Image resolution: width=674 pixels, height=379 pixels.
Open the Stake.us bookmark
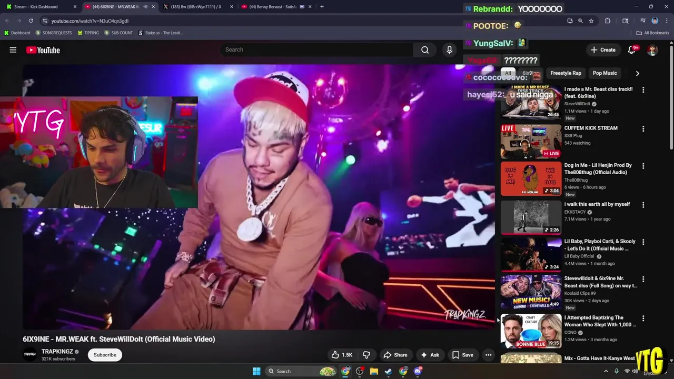tap(161, 33)
